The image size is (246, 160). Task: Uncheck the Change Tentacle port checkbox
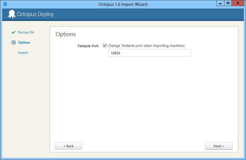(x=104, y=46)
